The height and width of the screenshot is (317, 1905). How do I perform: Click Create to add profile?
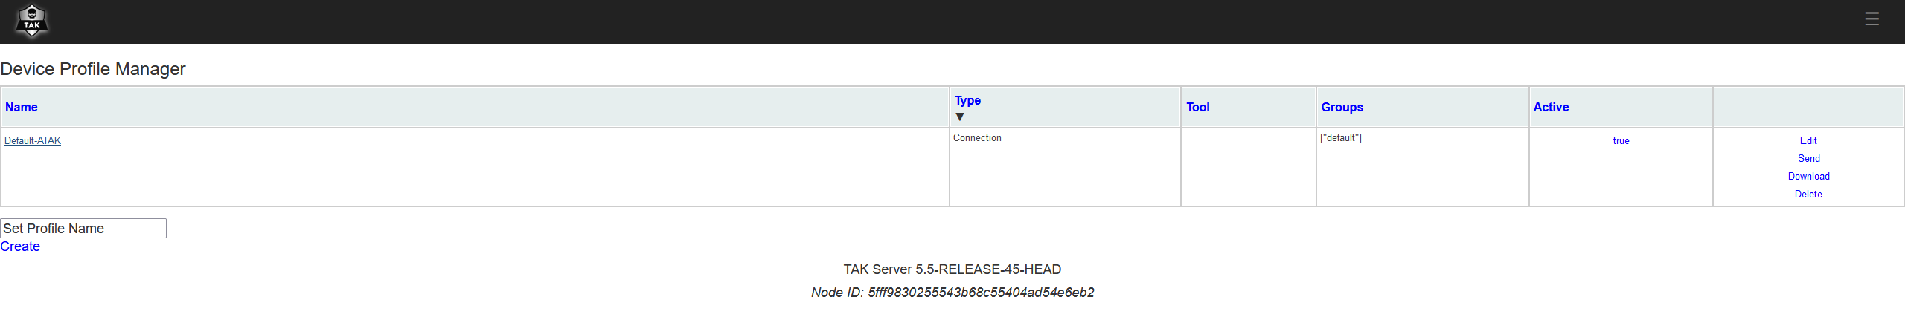click(x=20, y=246)
